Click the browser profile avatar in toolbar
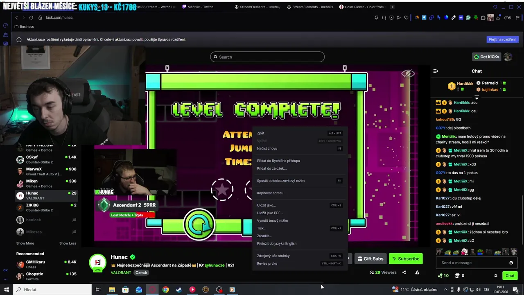The width and height of the screenshot is (524, 295). coord(490,18)
